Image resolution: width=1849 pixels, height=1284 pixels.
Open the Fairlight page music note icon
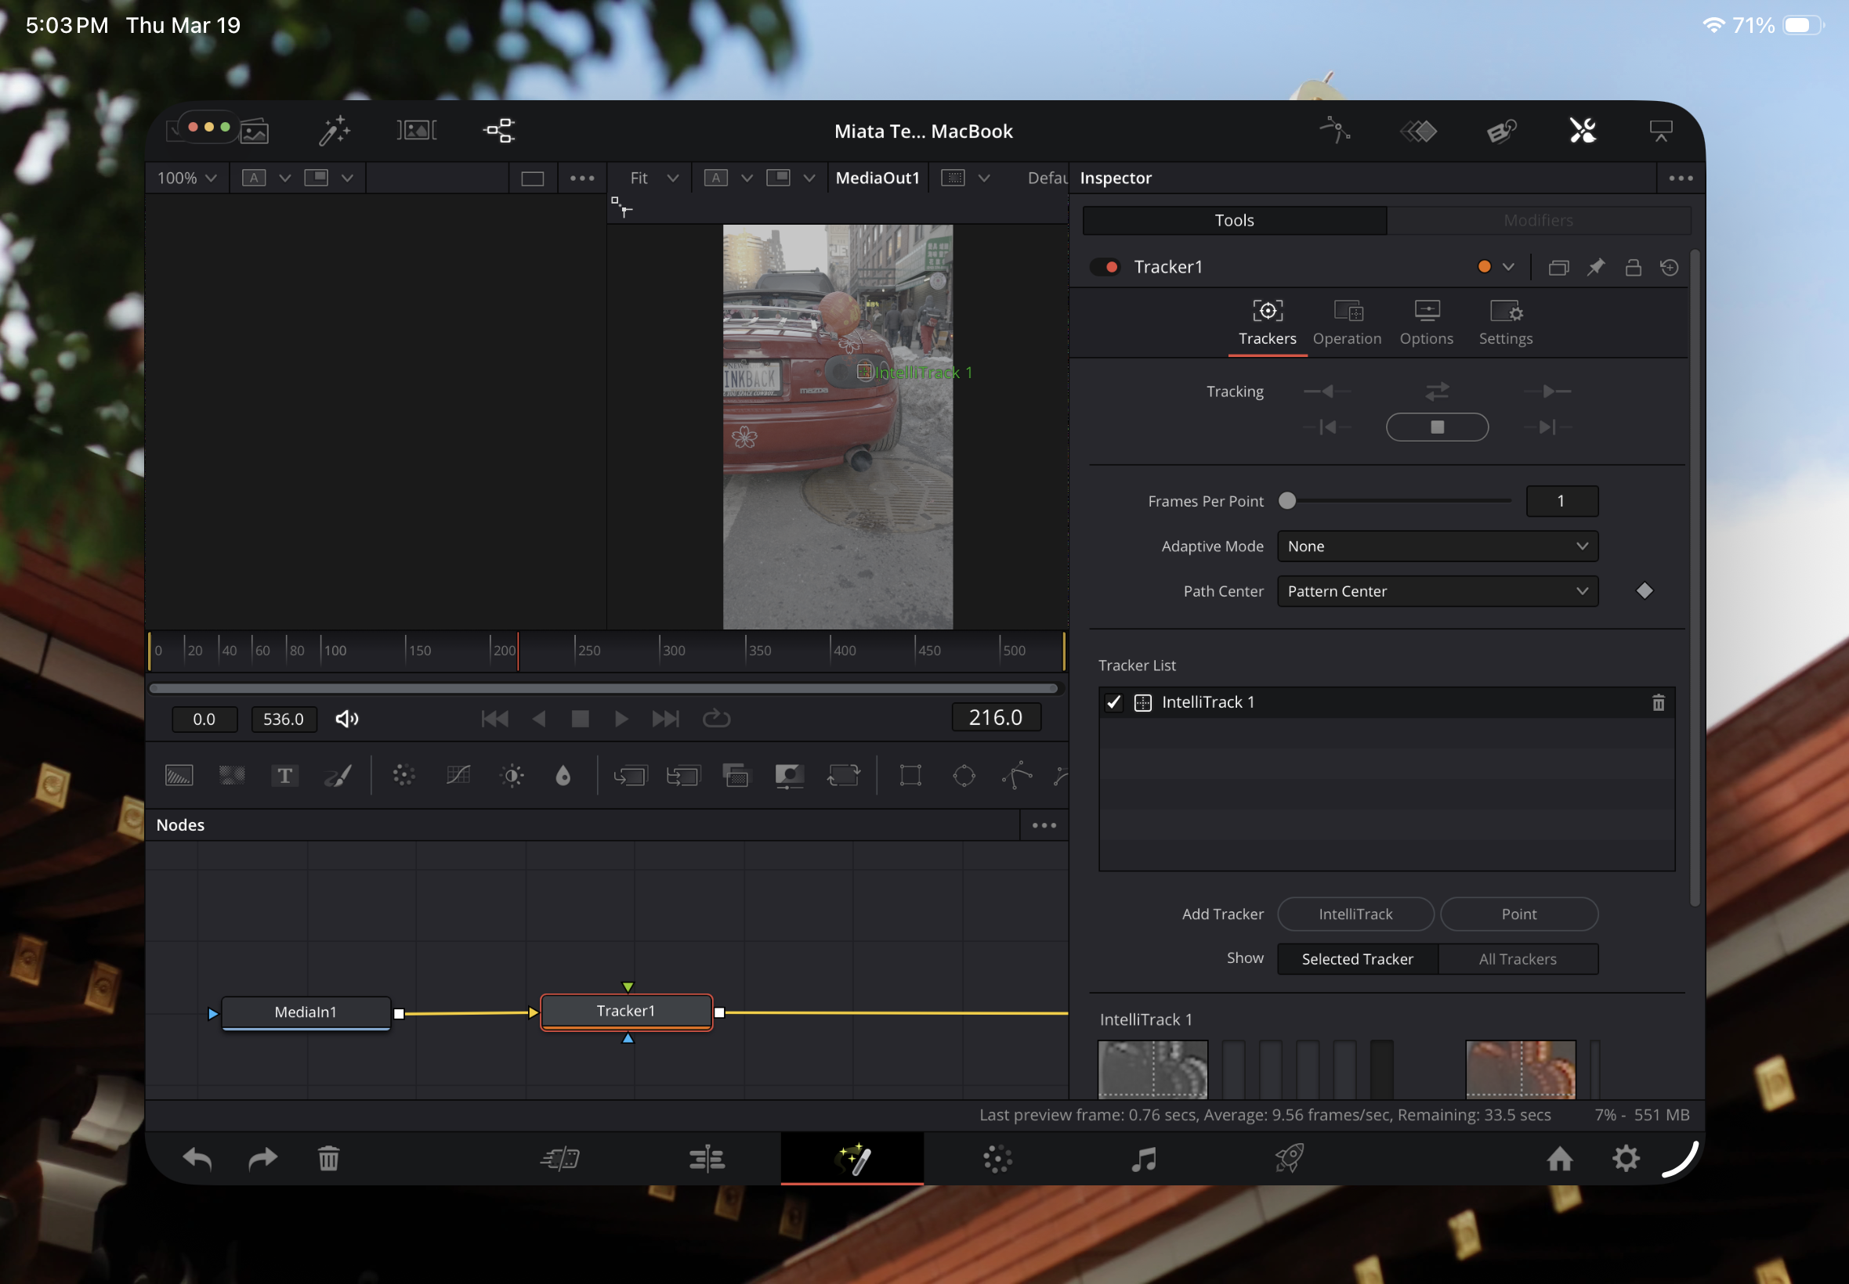(x=1144, y=1159)
